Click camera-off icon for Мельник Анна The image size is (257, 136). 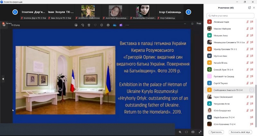click(252, 36)
